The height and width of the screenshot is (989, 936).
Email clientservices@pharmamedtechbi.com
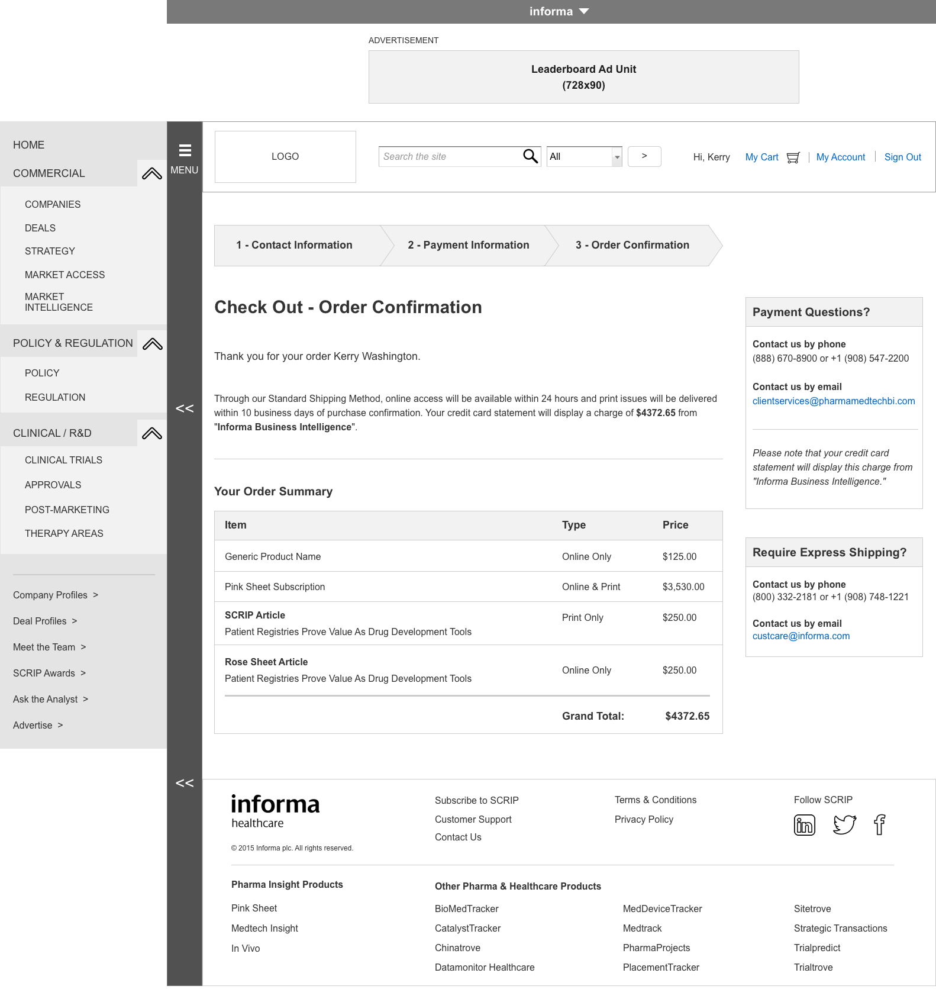point(834,401)
